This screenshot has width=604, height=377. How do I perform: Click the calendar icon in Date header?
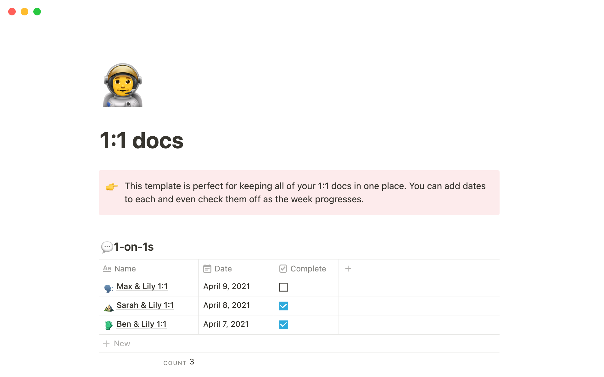click(x=207, y=269)
